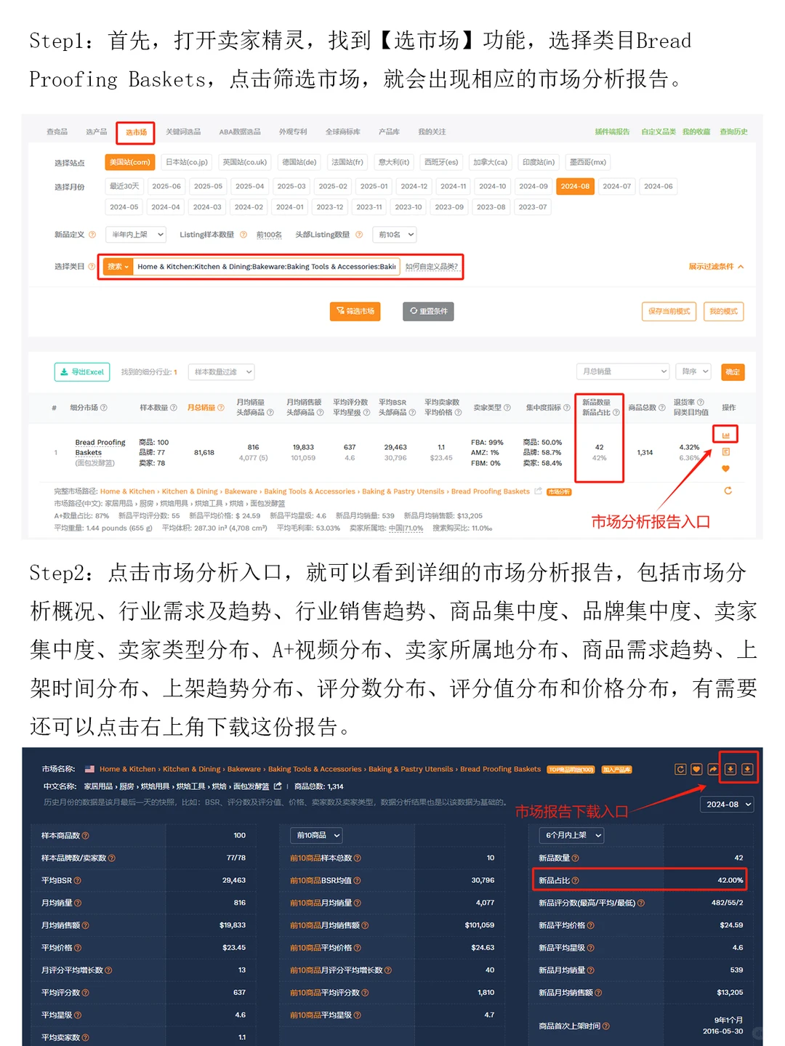Click the refresh icon below the heart icon
The image size is (785, 1046).
click(727, 490)
